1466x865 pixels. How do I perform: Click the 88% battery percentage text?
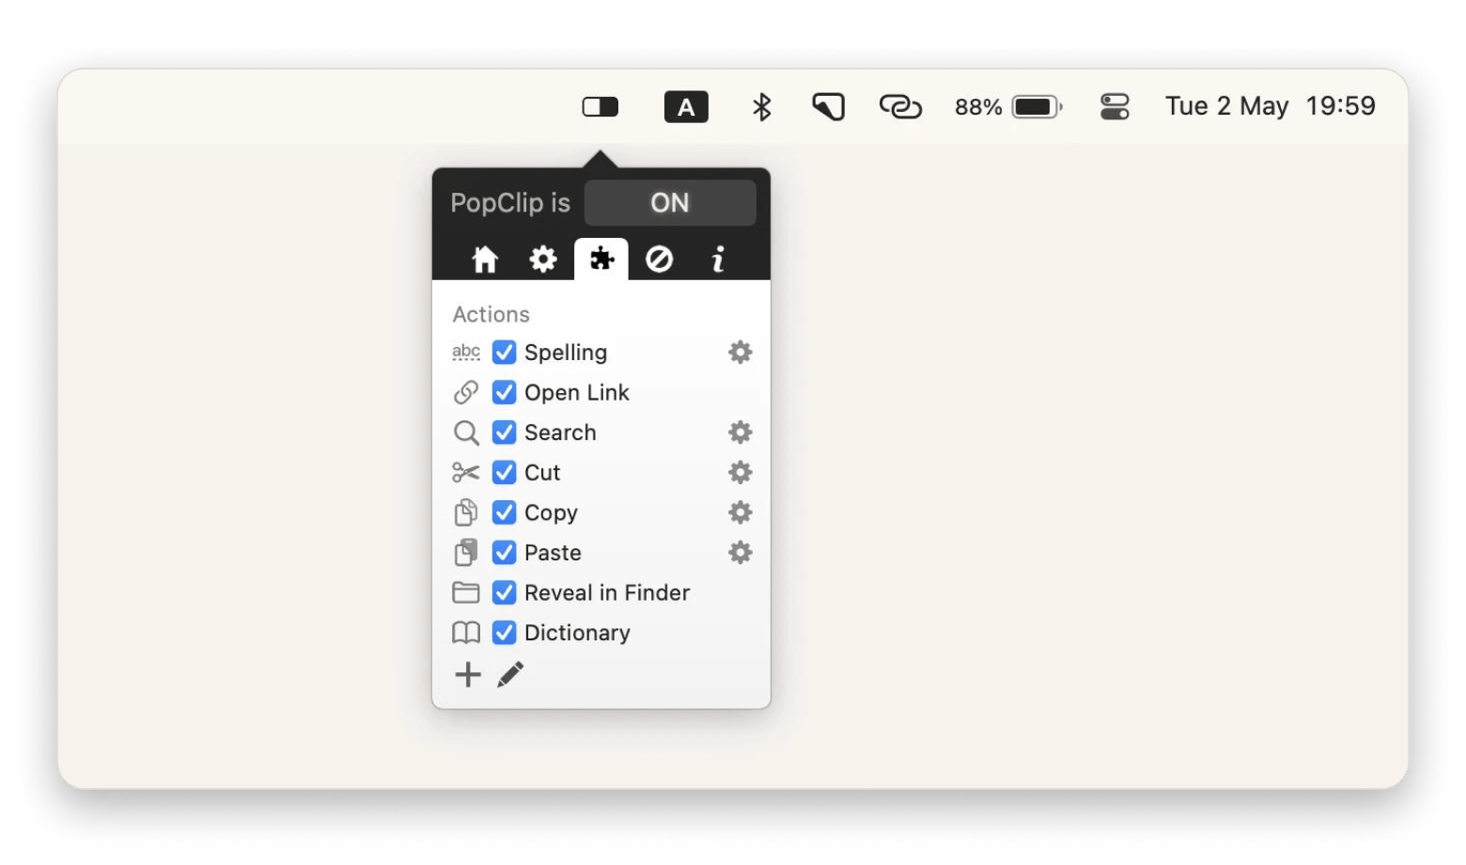coord(978,107)
